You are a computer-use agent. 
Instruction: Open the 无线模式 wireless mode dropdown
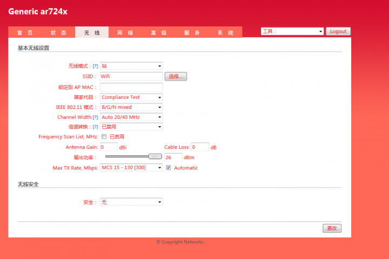pos(131,66)
